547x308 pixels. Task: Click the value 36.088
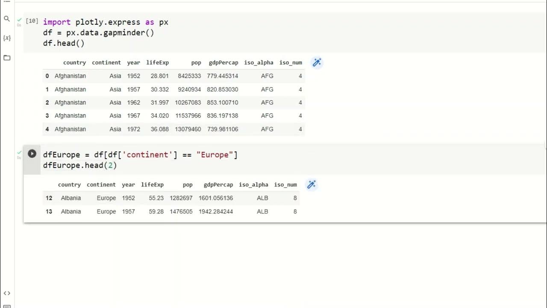click(160, 129)
